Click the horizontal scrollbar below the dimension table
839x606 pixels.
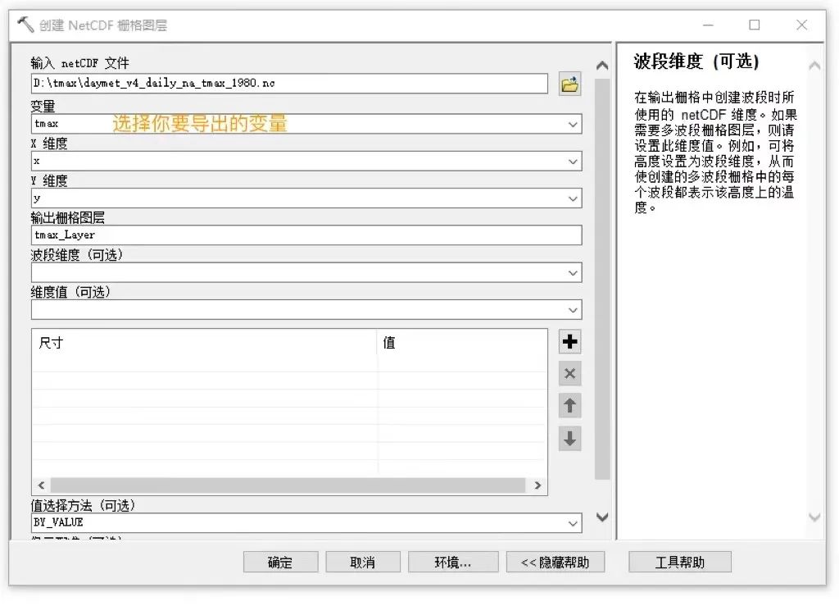pyautogui.click(x=287, y=485)
